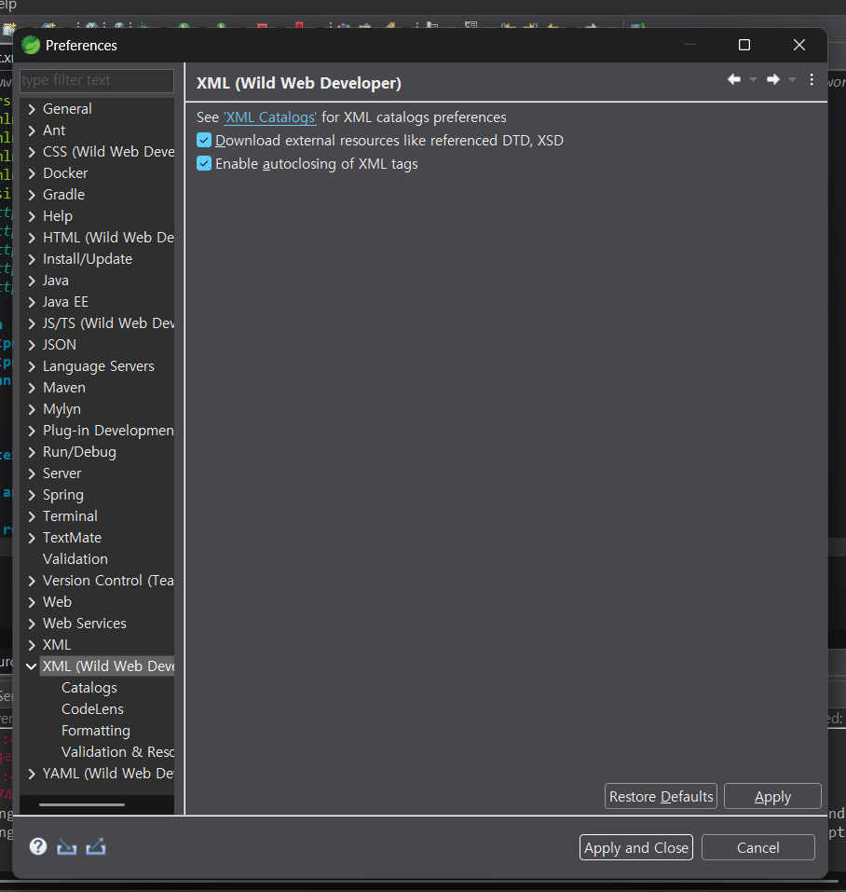Viewport: 846px width, 892px height.
Task: Click the help question mark icon
Action: coord(38,846)
